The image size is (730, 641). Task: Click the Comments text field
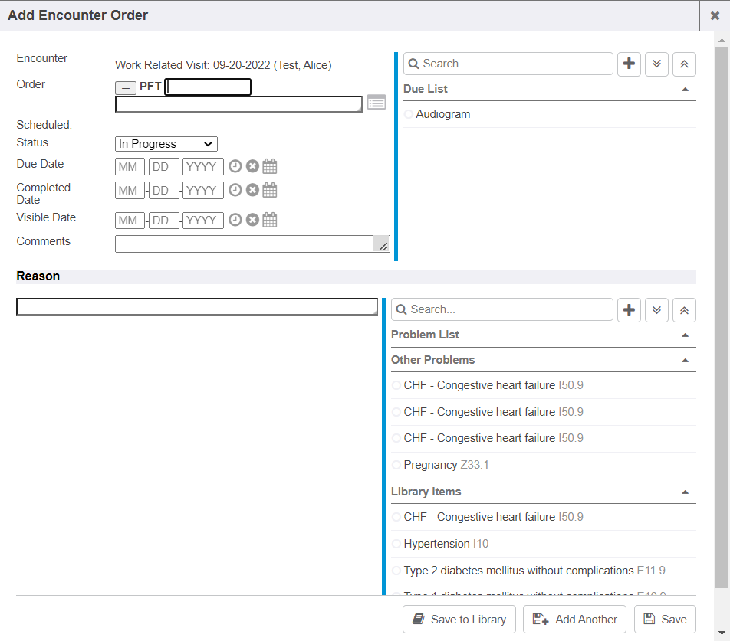coord(245,244)
